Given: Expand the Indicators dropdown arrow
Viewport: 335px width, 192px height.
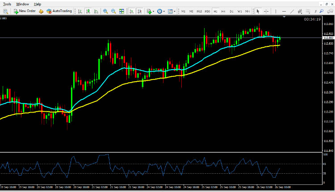Looking at the screenshot, I should (153, 12).
